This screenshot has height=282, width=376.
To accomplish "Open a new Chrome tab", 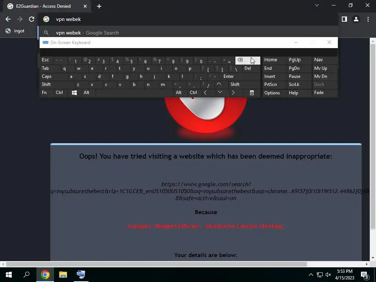I will (99, 7).
